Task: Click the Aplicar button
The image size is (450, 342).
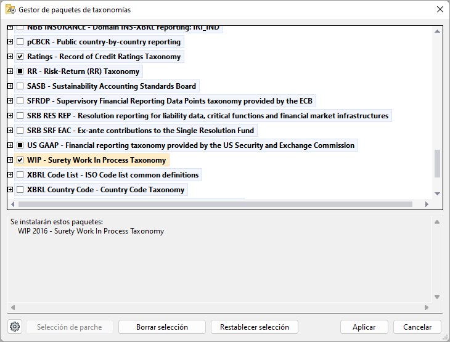Action: (364, 327)
